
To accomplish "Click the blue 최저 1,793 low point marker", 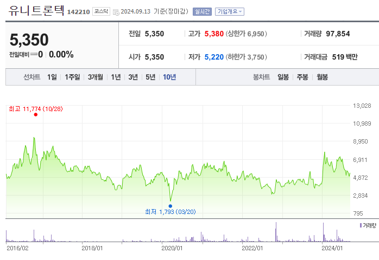I will click(170, 206).
